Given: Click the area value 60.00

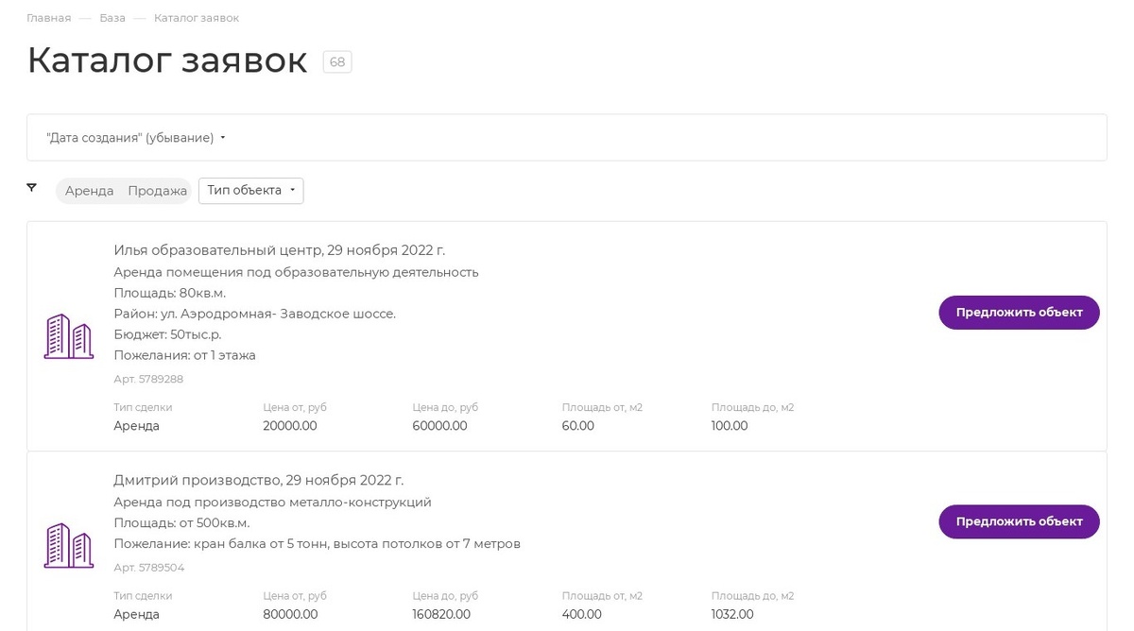Looking at the screenshot, I should 578,426.
